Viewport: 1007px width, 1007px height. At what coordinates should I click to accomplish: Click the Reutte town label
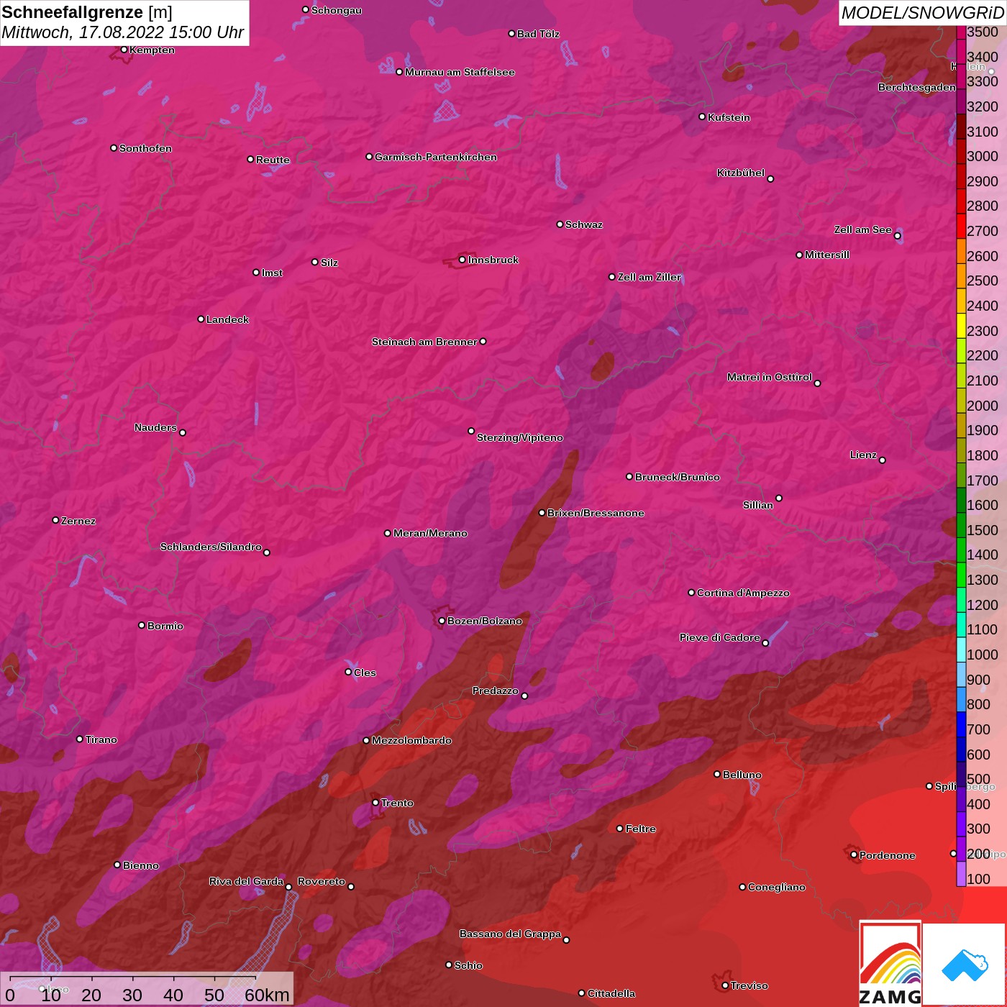tap(273, 160)
